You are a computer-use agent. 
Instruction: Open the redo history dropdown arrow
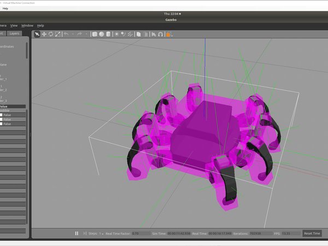pyautogui.click(x=86, y=34)
